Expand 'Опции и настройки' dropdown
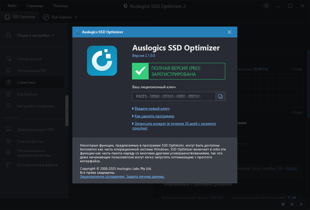The image size is (310, 210). point(35,35)
